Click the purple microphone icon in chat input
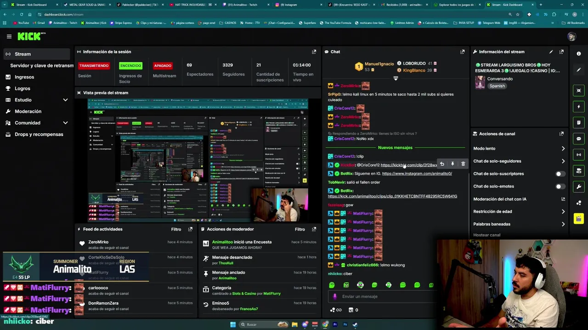Viewport: 588px width, 330px height. coord(335,297)
